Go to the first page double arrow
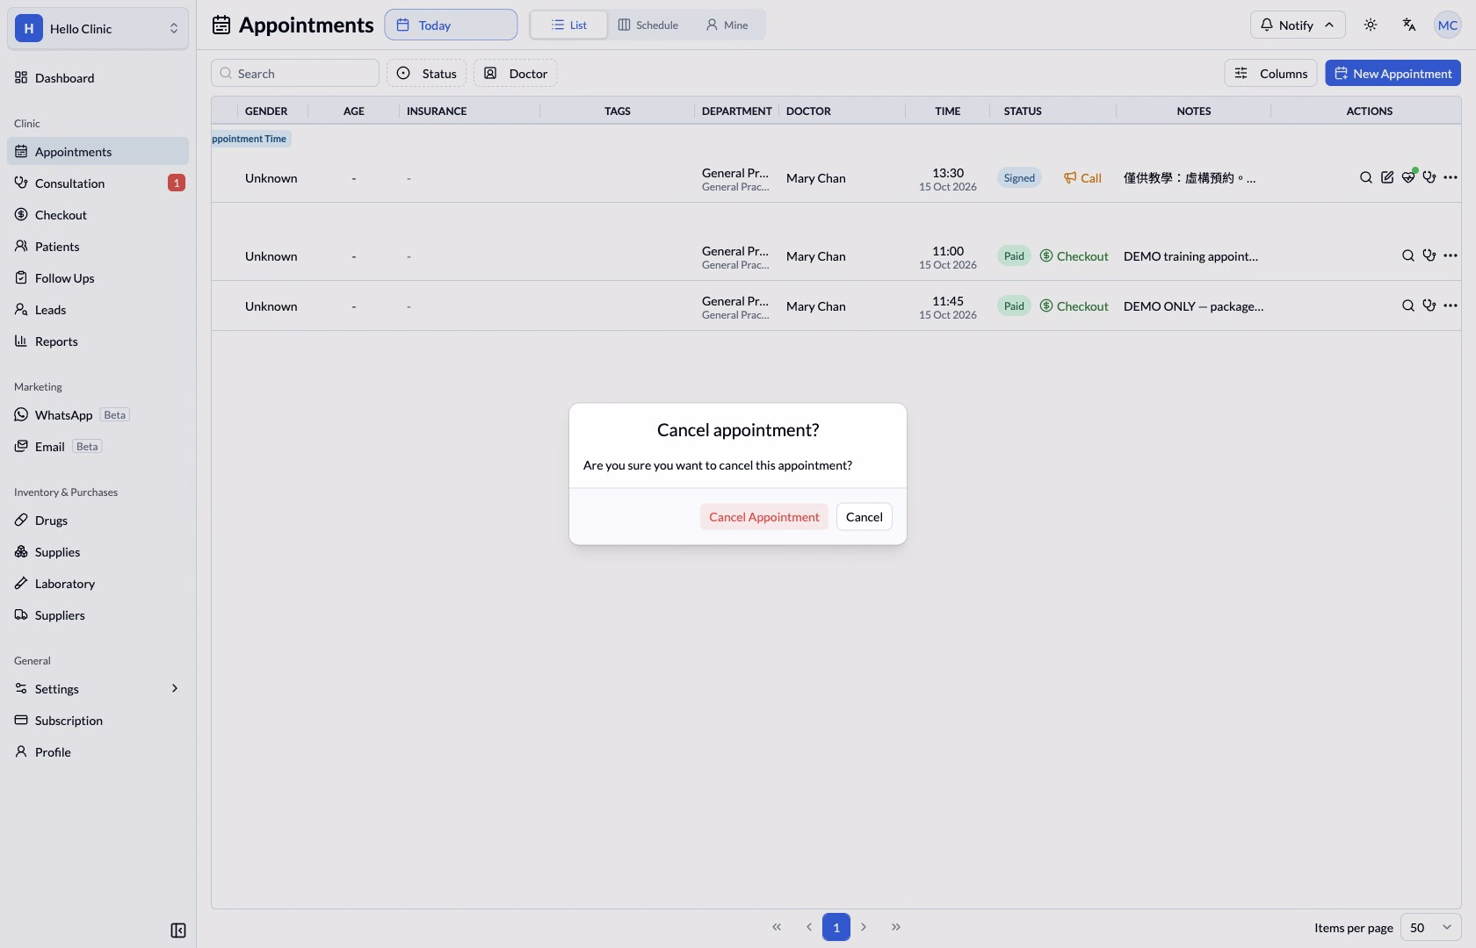 [777, 927]
